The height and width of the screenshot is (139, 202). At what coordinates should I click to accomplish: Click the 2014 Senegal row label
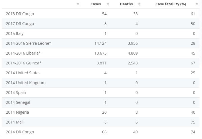[18, 102]
